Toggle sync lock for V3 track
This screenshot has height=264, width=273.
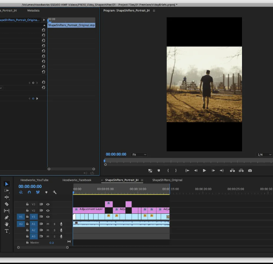pos(41,204)
